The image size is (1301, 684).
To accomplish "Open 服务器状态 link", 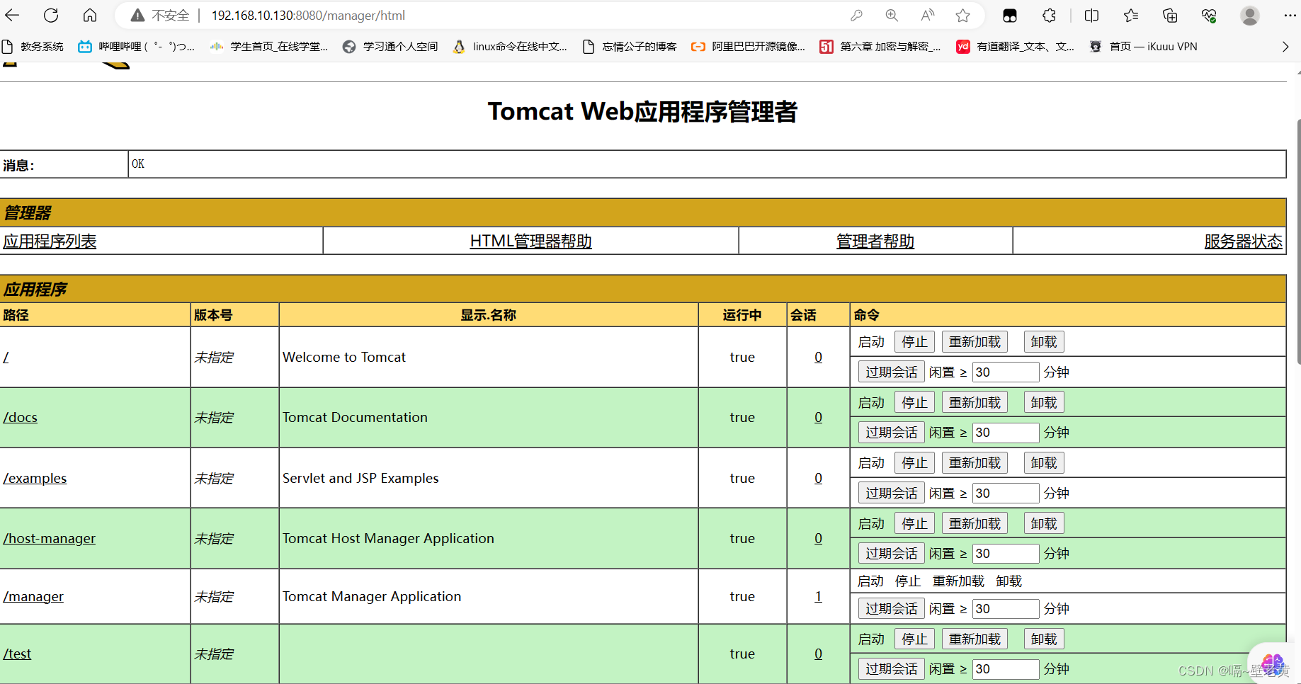I will coord(1244,241).
